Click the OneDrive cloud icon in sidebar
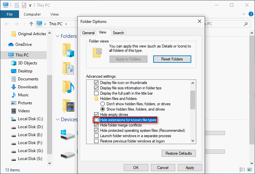Viewport: 255px width, 174px height. (11, 44)
